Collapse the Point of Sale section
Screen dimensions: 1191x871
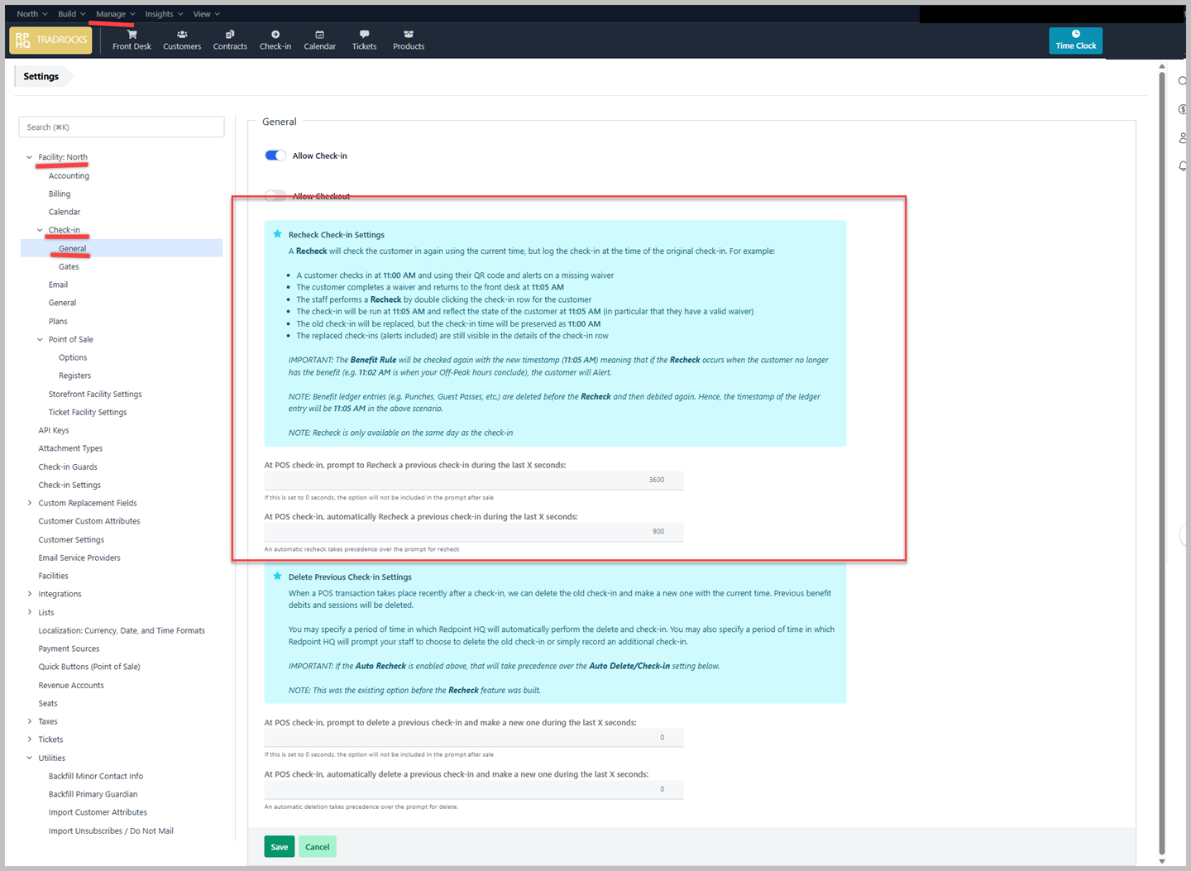(x=40, y=339)
